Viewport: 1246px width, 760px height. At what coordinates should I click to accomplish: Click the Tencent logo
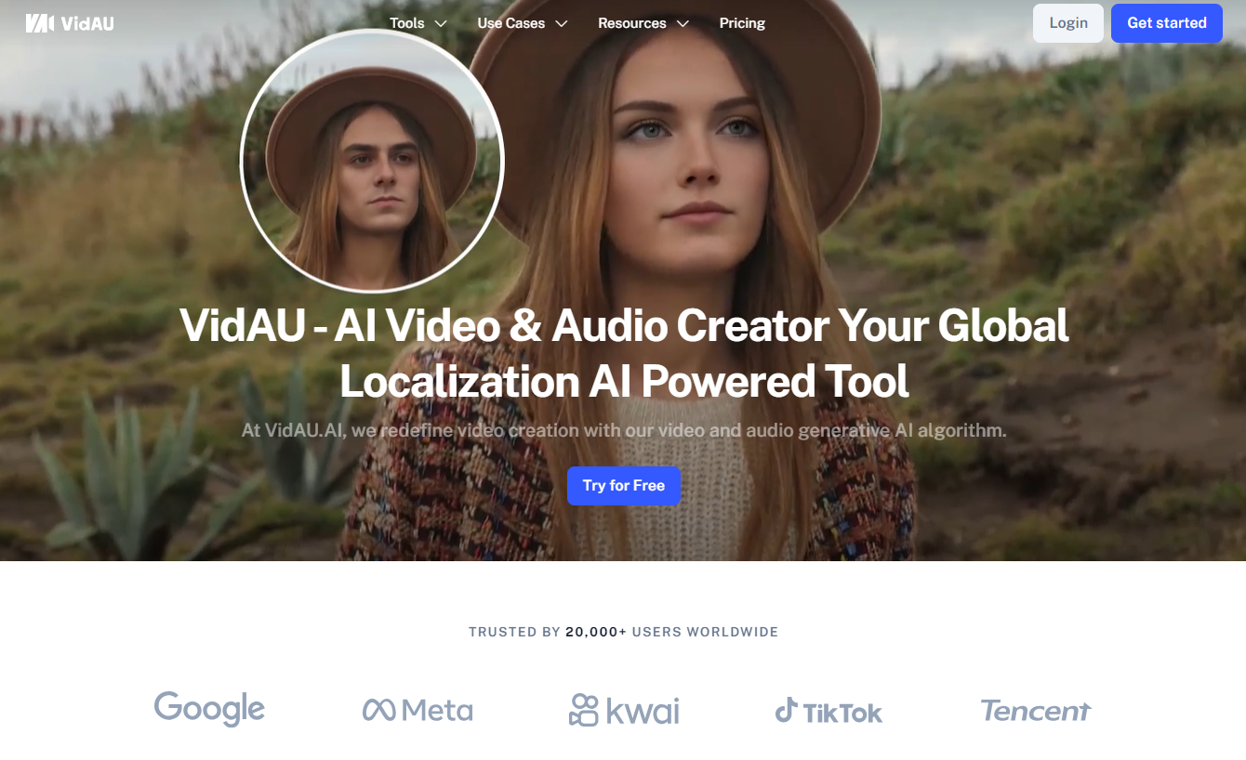pos(1035,711)
